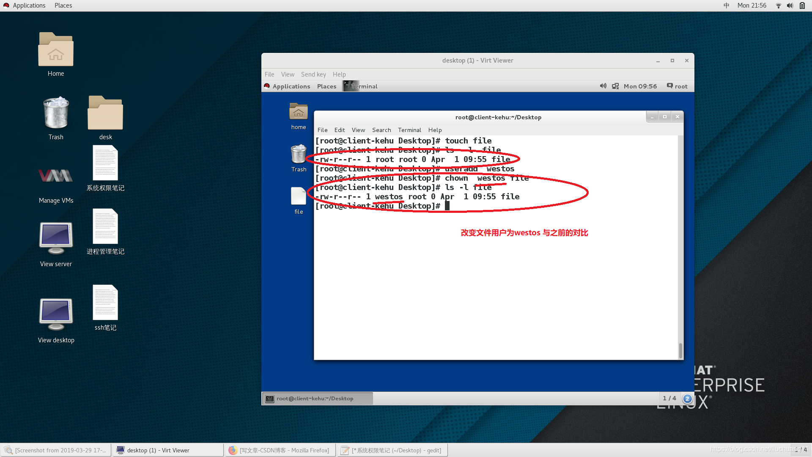The height and width of the screenshot is (457, 812).
Task: Click the guest workspace indicator 1 / 4
Action: 669,398
